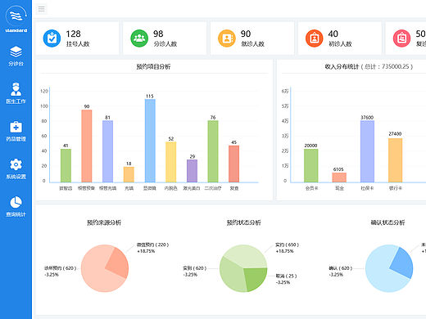Click the 会员卡 income bar valued 20000

tap(311, 165)
